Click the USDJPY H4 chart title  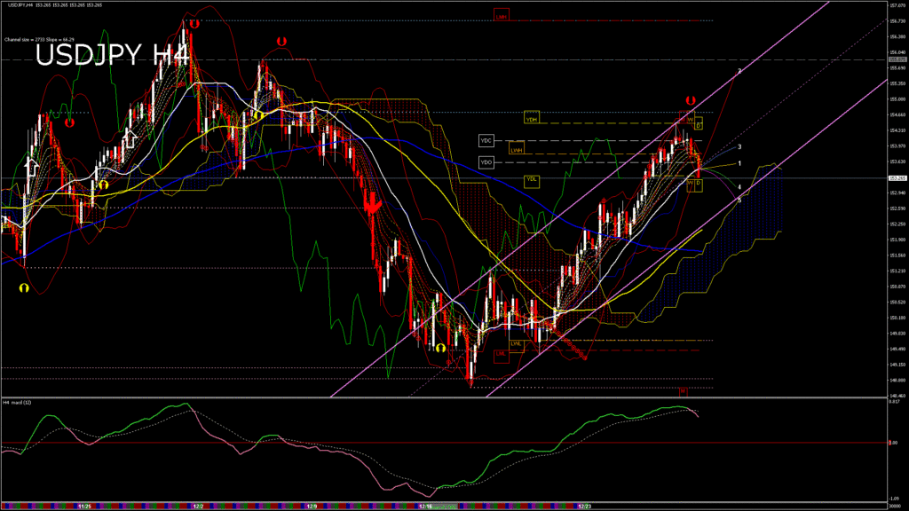pos(112,55)
